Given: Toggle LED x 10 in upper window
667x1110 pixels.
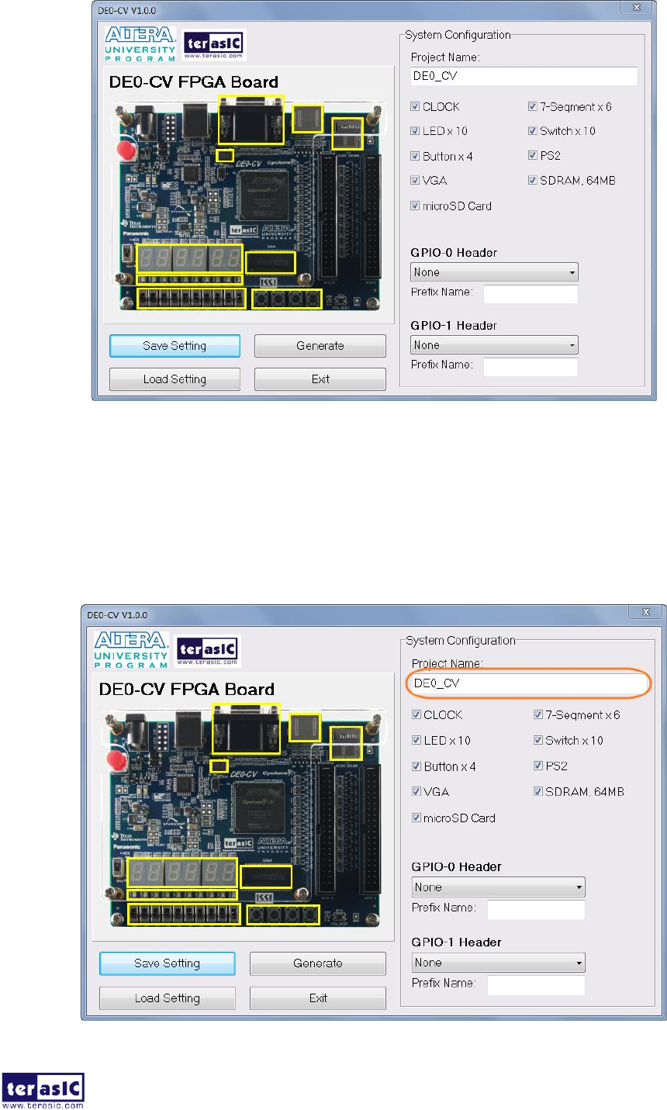Looking at the screenshot, I should coord(415,131).
